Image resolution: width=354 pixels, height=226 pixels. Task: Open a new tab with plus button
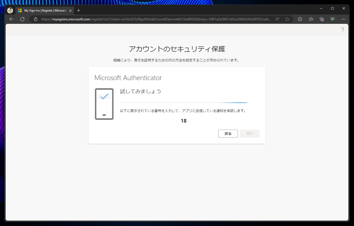pyautogui.click(x=79, y=10)
